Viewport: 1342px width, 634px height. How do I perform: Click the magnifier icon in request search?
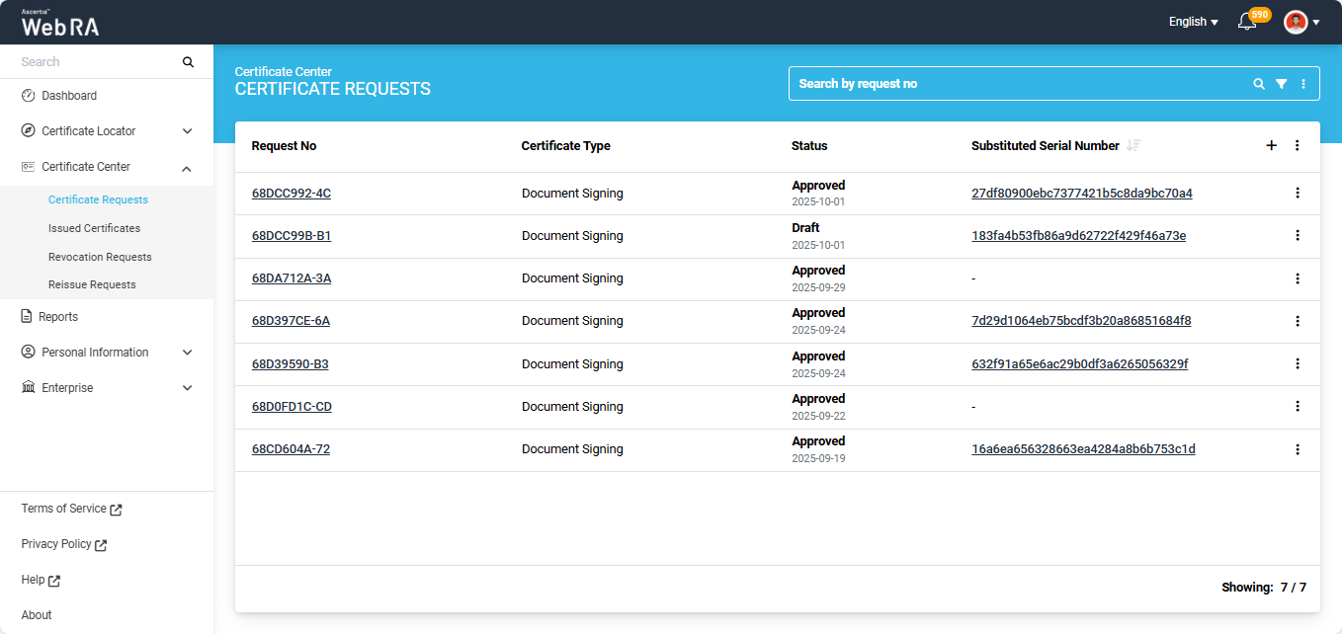pos(1259,84)
